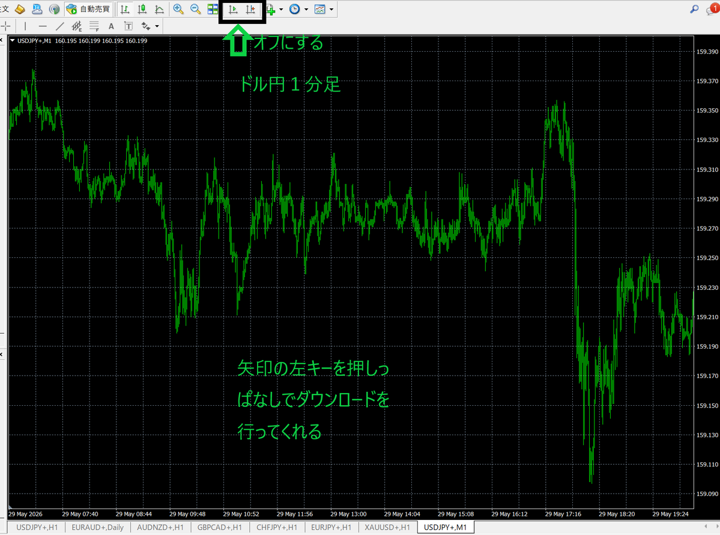Click the 159.090 price scale label
720x535 pixels.
click(x=707, y=494)
